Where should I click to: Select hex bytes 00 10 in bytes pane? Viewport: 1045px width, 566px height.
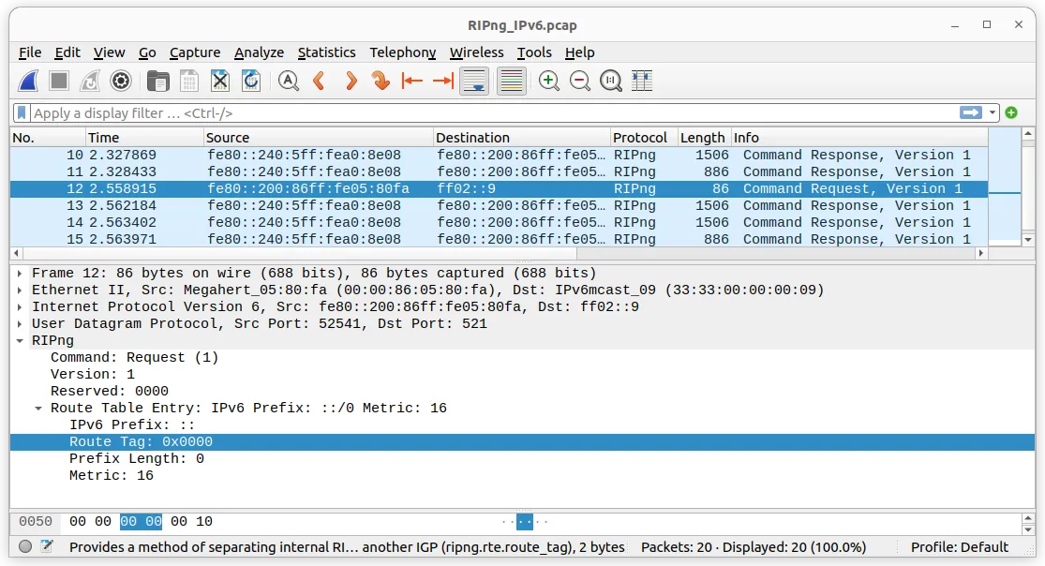(191, 521)
